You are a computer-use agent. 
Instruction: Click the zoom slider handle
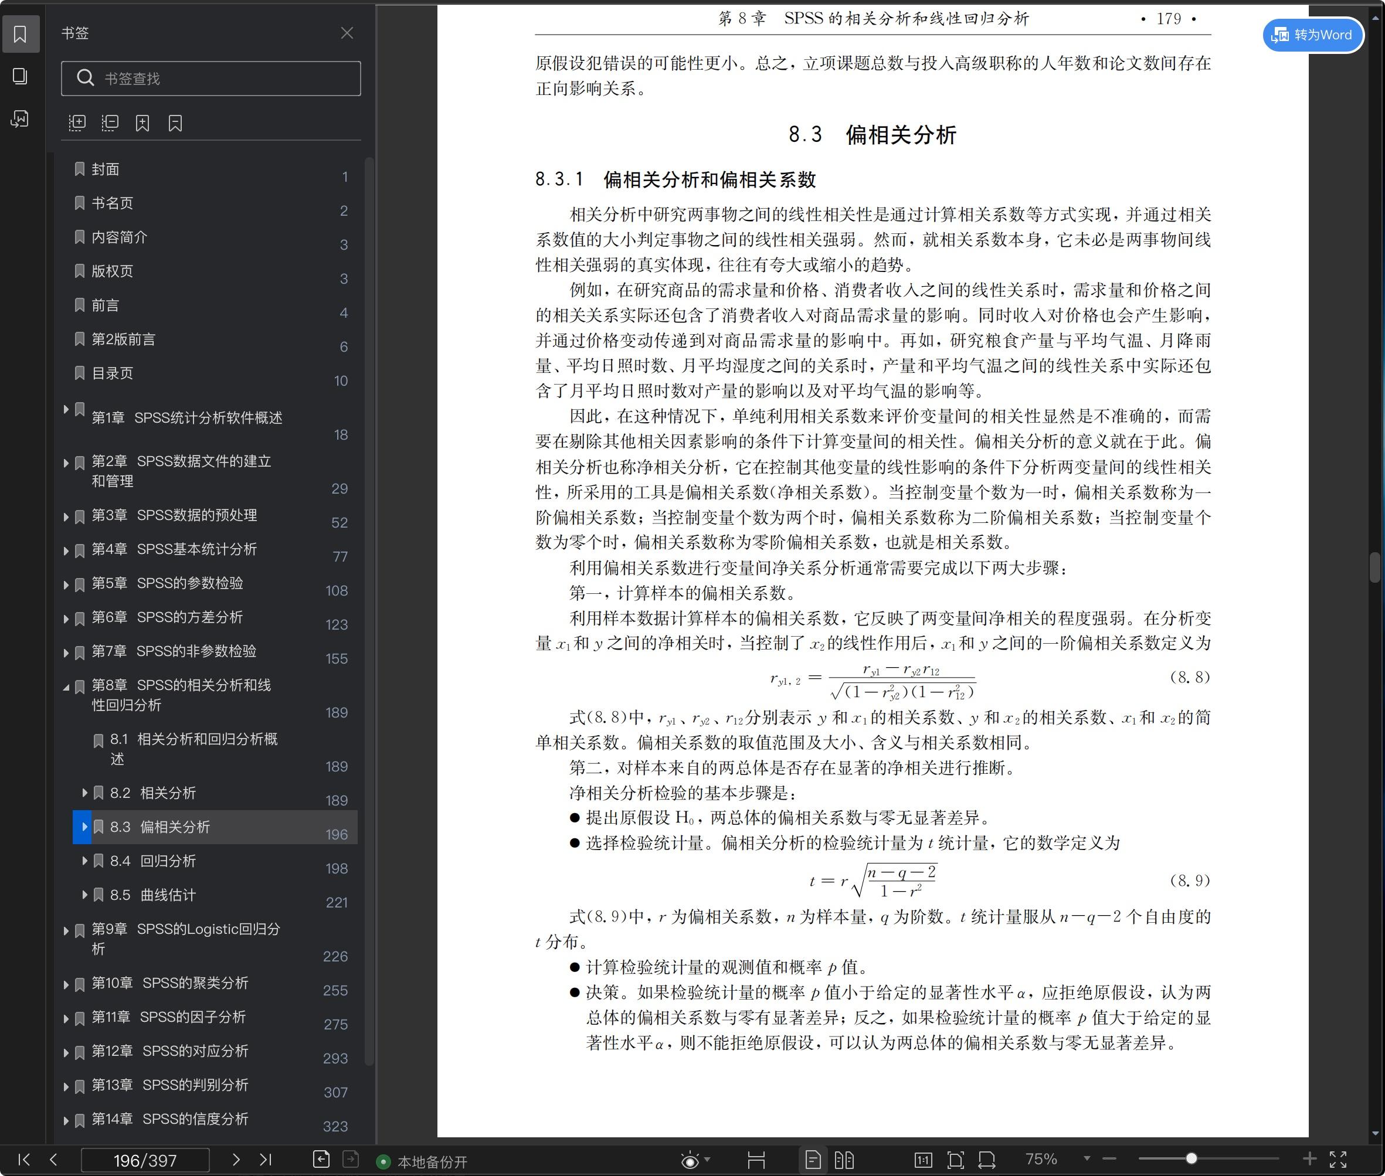(x=1191, y=1158)
